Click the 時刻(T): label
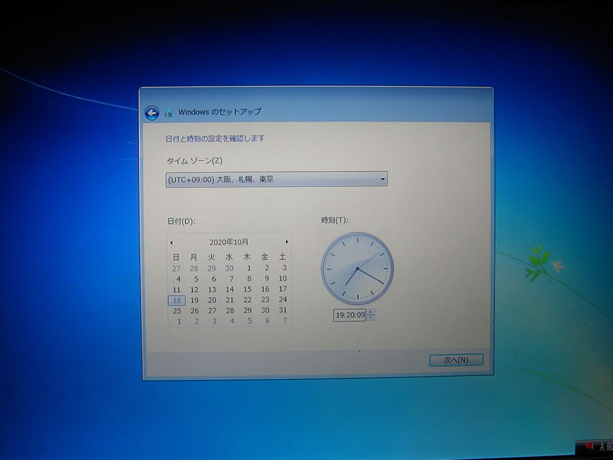Image resolution: width=613 pixels, height=460 pixels. tap(334, 220)
